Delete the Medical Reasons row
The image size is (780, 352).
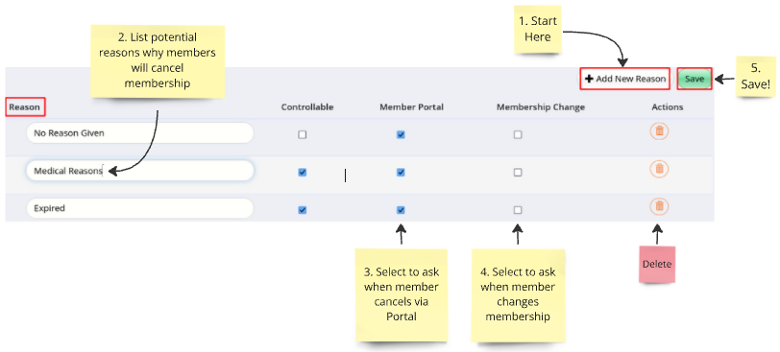click(x=659, y=169)
